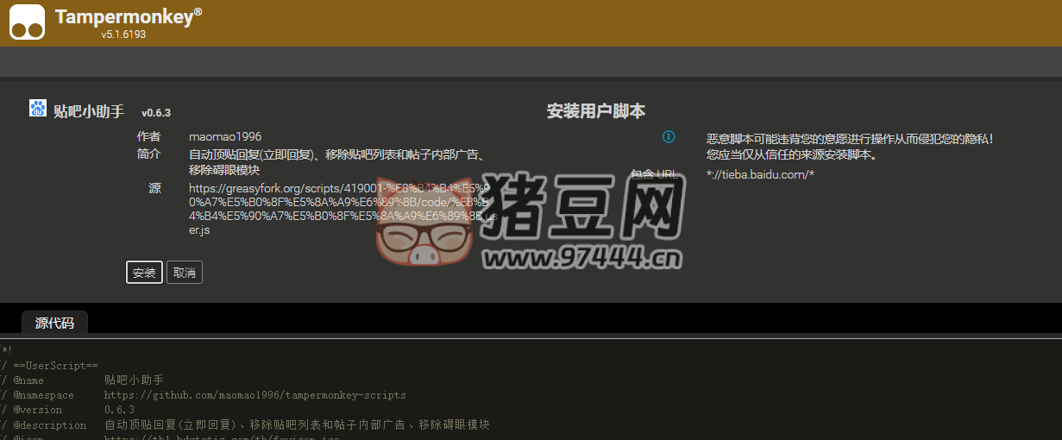Click the Baidu paw script icon
This screenshot has height=440, width=1062.
[38, 109]
